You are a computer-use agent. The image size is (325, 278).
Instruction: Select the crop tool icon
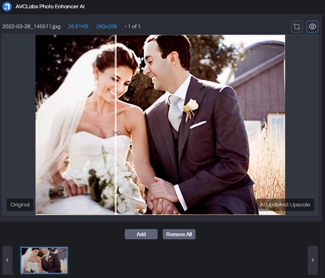[x=297, y=27]
